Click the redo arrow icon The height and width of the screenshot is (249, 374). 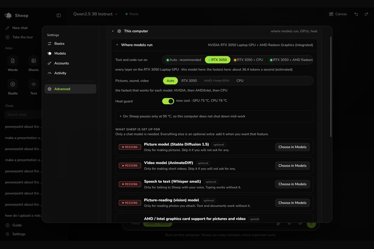[367, 14]
